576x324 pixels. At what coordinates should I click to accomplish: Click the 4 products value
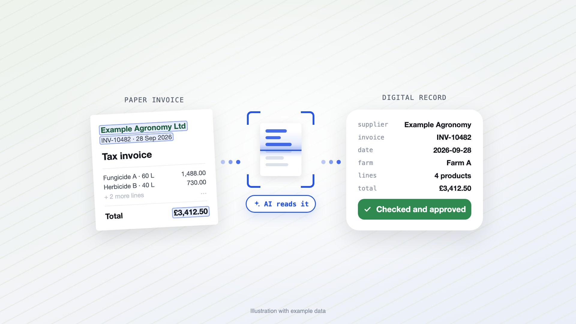click(x=453, y=176)
